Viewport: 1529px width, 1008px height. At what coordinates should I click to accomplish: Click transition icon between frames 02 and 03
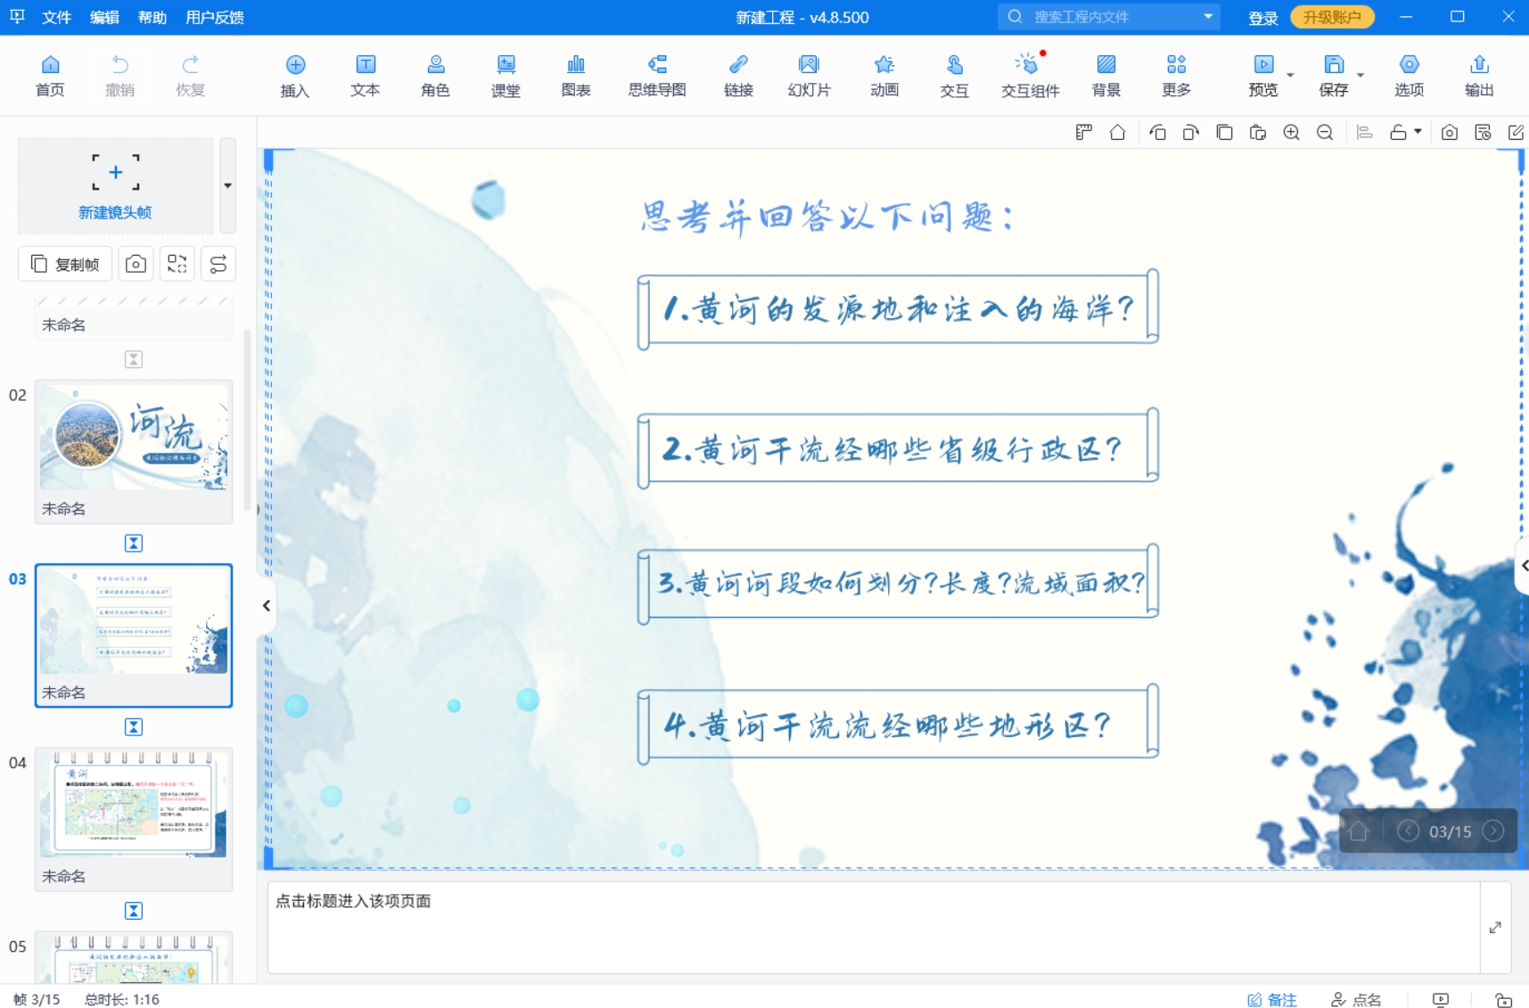(134, 543)
